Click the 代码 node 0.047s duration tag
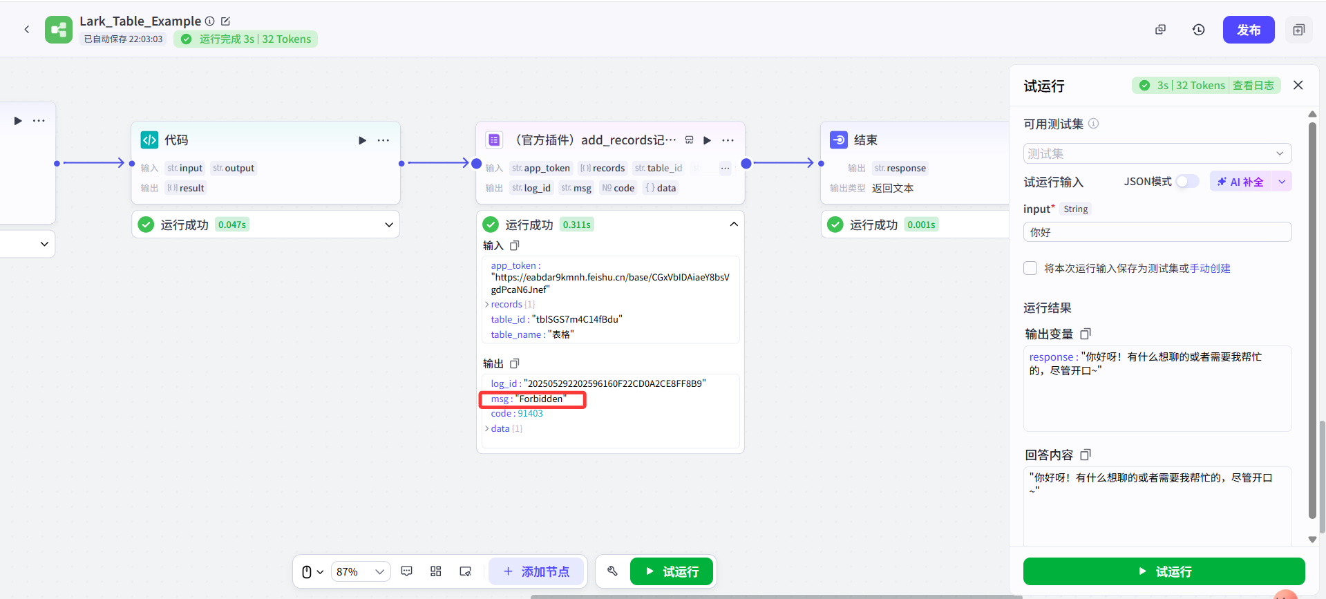The height and width of the screenshot is (599, 1326). point(232,225)
